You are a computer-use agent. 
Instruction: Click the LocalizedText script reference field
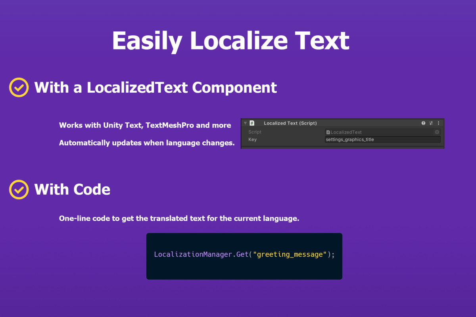tap(382, 132)
